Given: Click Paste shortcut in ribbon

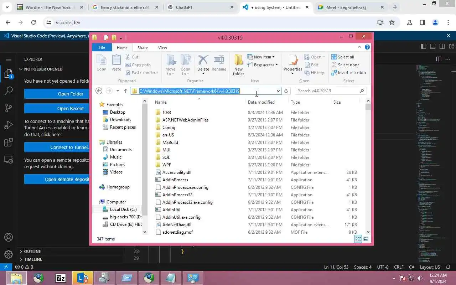Looking at the screenshot, I should (141, 73).
